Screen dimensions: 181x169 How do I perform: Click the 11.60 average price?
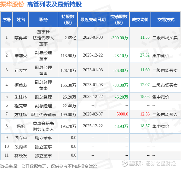click(x=145, y=70)
